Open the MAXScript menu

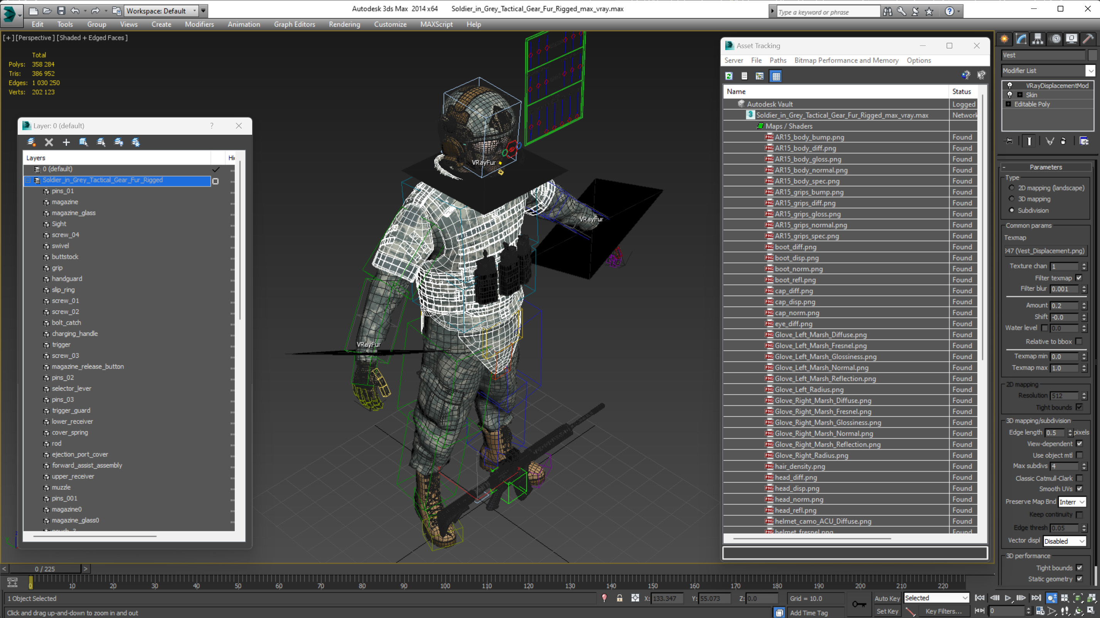[436, 24]
